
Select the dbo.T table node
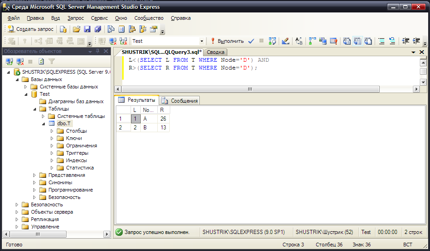tap(64, 123)
